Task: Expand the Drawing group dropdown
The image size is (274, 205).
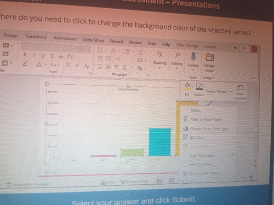Action: (x=159, y=68)
